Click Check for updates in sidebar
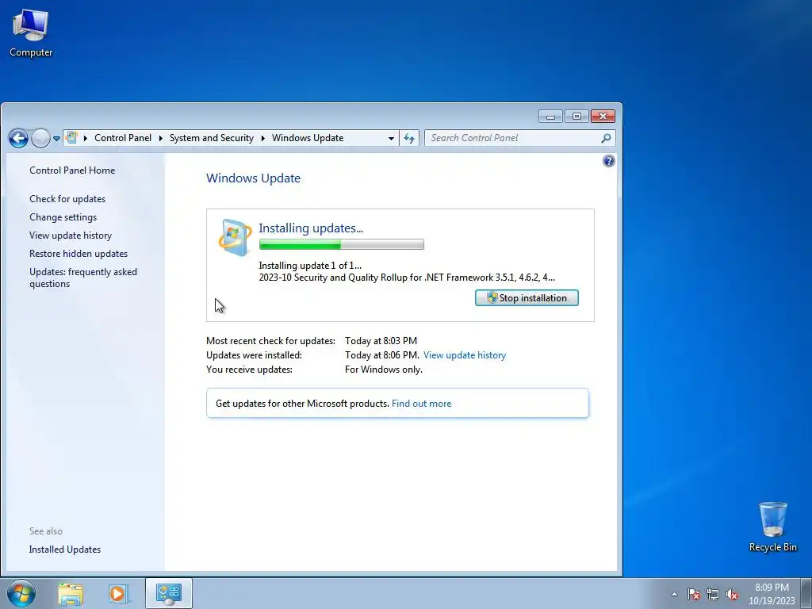 [x=67, y=199]
